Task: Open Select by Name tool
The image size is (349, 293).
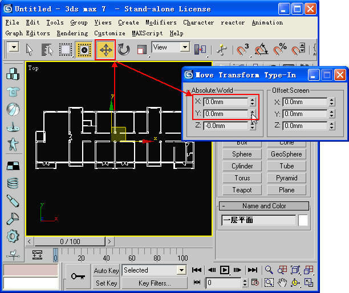Action: pos(47,49)
